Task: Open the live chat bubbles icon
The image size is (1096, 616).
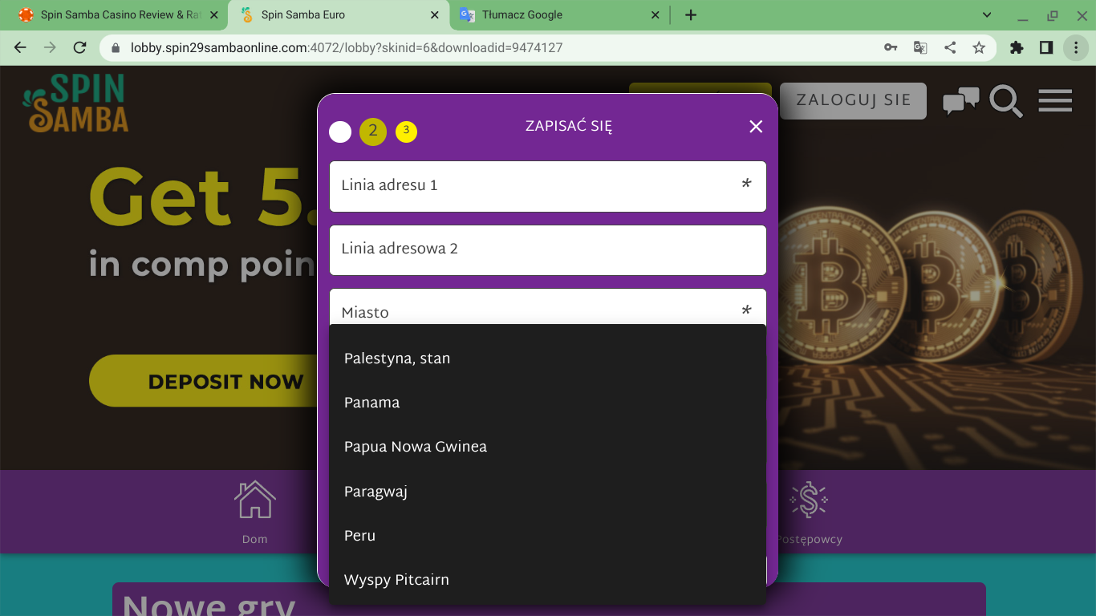Action: [960, 101]
